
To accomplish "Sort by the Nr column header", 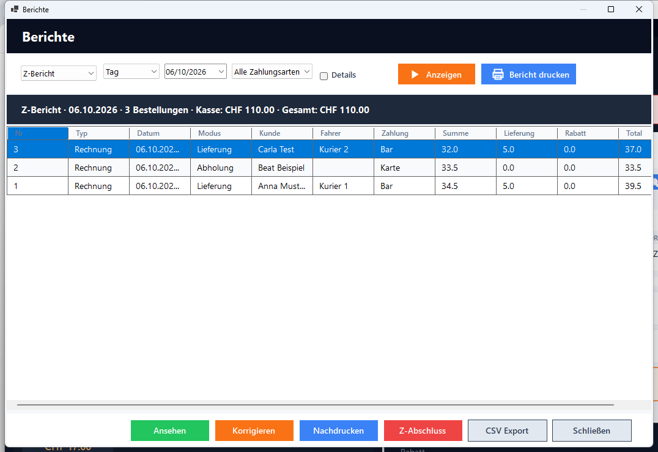I will [38, 133].
